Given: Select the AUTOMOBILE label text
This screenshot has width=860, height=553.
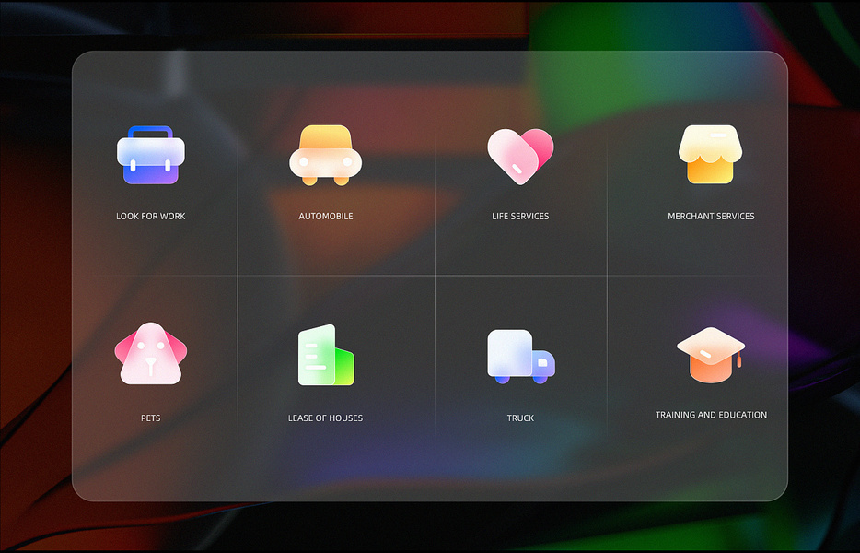Looking at the screenshot, I should (x=326, y=217).
